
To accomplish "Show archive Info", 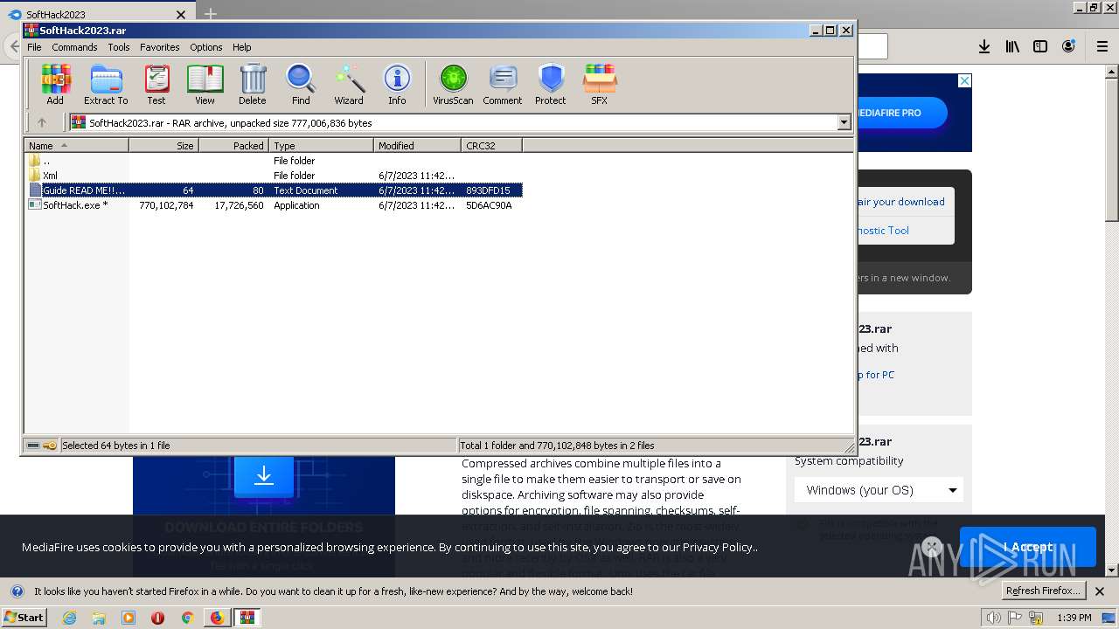I will (397, 85).
